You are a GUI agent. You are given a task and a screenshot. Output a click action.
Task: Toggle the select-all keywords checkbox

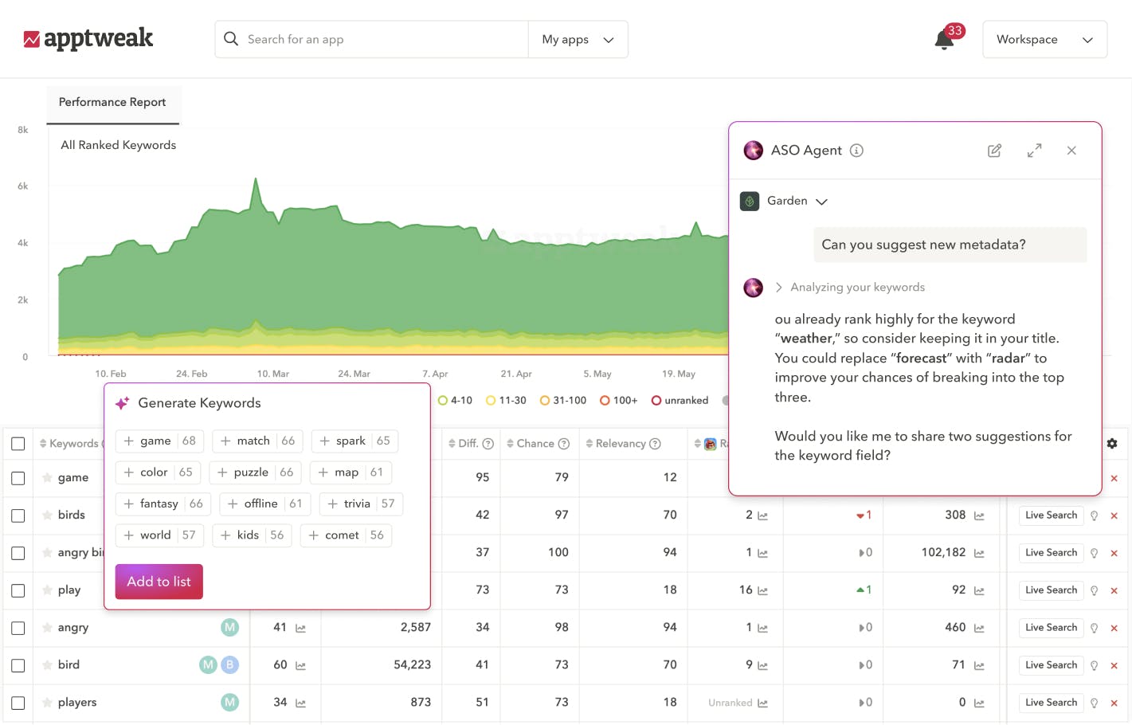[x=18, y=444]
